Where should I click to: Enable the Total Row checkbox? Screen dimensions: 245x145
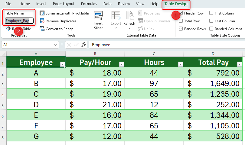[181, 21]
